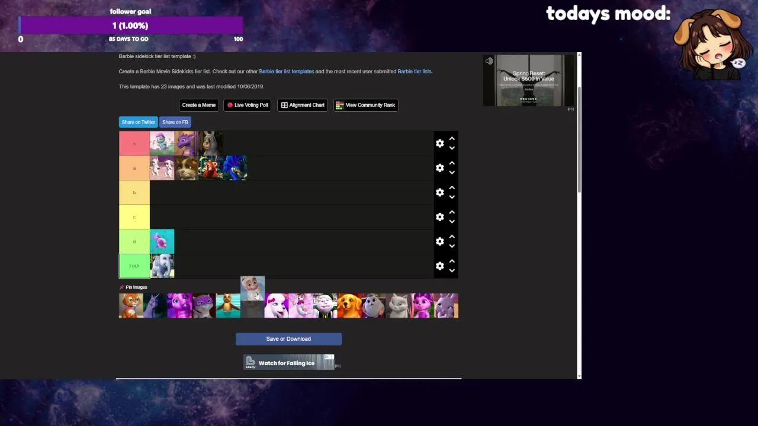
Task: Click the C tier yellow label cell
Action: pyautogui.click(x=134, y=217)
